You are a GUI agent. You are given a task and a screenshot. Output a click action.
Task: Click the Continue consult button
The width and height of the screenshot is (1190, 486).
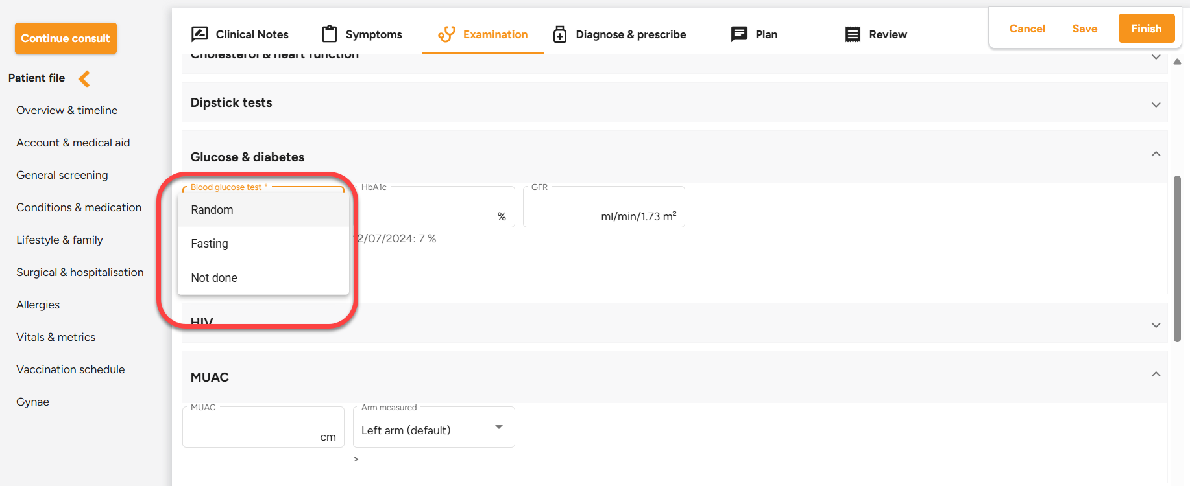point(66,38)
